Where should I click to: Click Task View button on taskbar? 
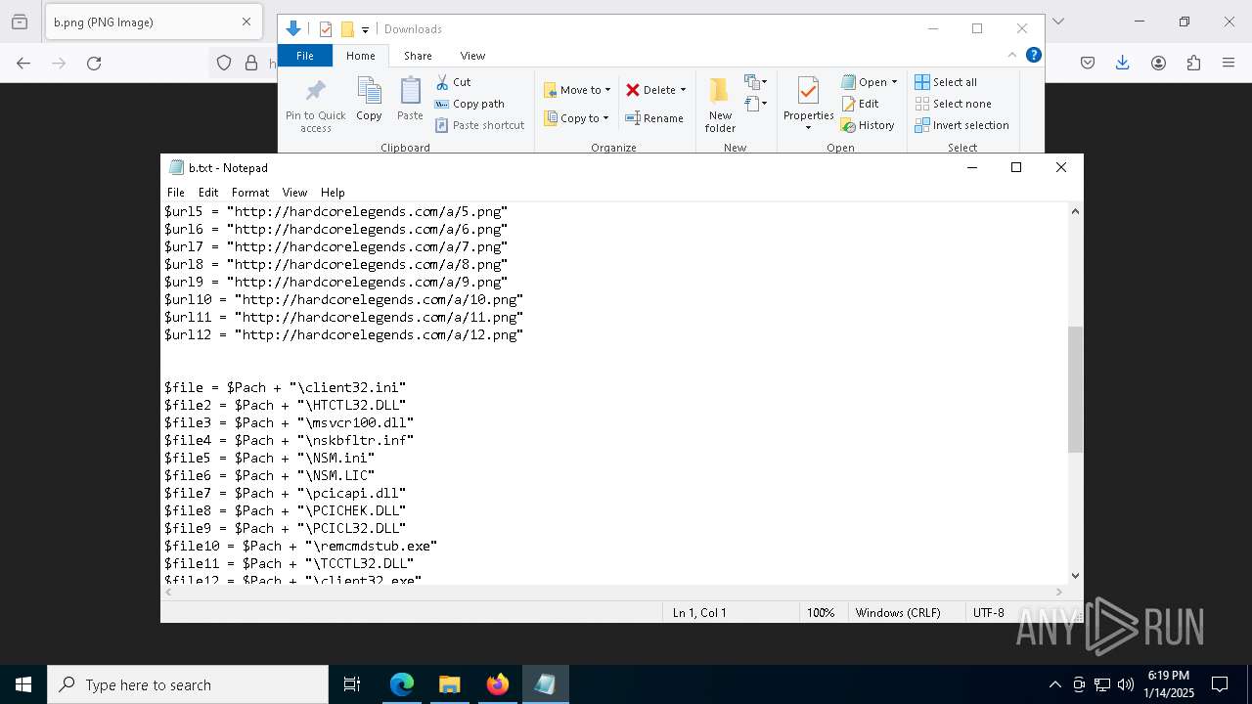(352, 684)
